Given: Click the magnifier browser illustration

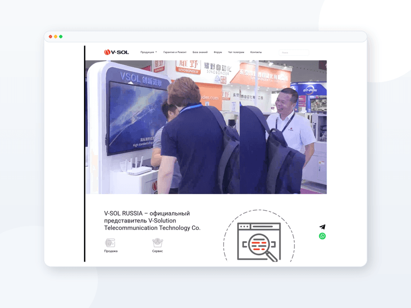Looking at the screenshot, I should point(259,242).
